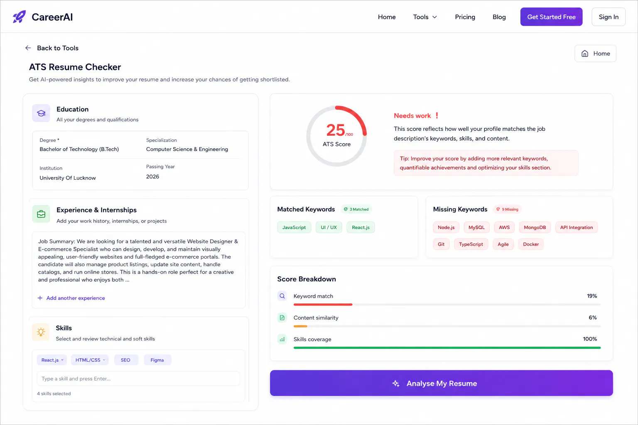Click the Keyword match magnifier icon
This screenshot has width=638, height=425.
tap(282, 296)
